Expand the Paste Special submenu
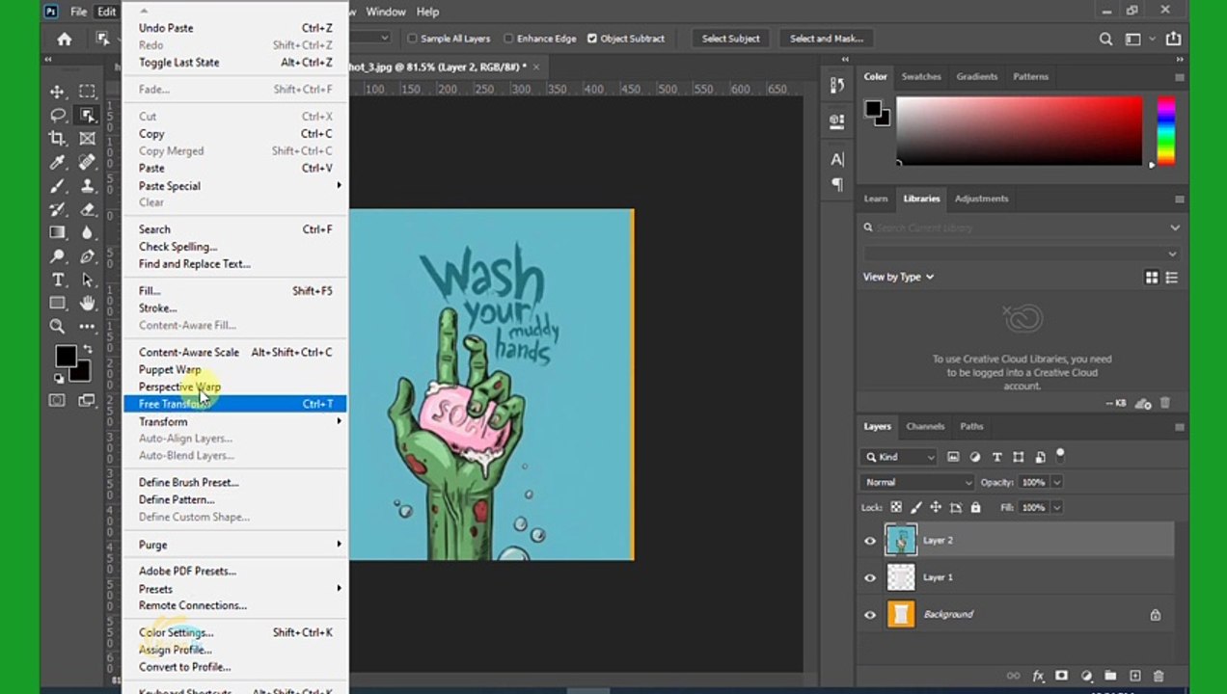 tap(233, 186)
